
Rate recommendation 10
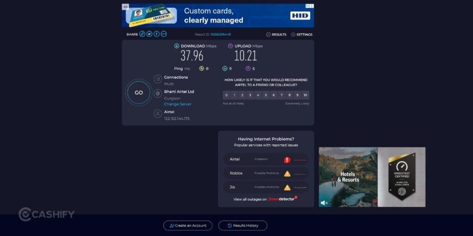pos(305,95)
